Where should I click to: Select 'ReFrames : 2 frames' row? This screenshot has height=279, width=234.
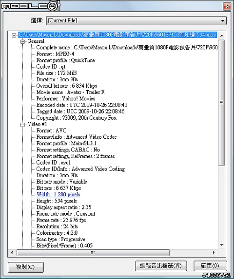pyautogui.click(x=76, y=156)
